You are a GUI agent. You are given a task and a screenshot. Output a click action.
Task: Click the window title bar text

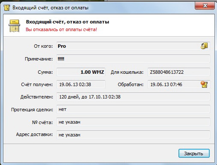coord(51,8)
